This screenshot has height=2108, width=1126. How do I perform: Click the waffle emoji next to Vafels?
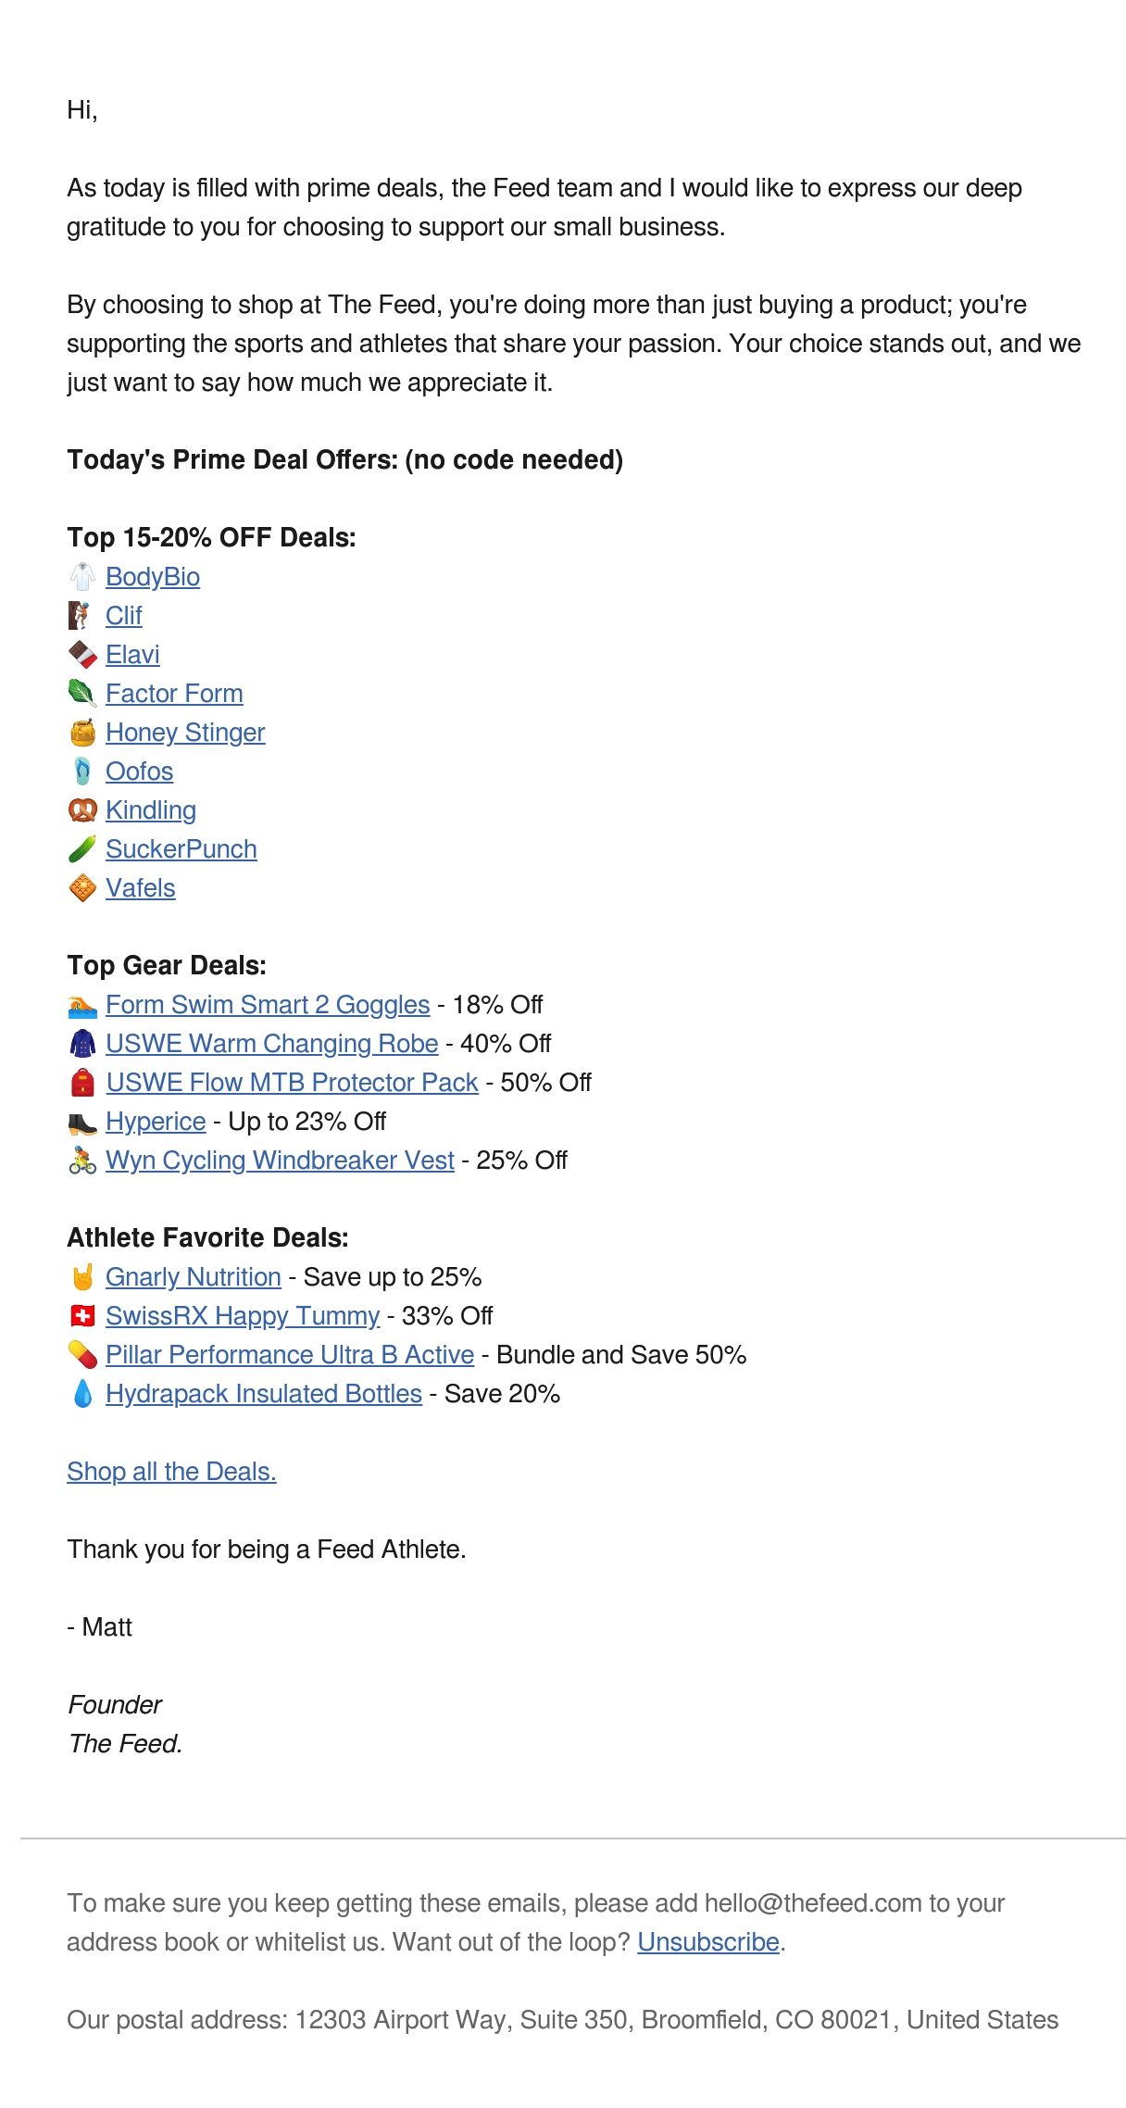coord(82,888)
